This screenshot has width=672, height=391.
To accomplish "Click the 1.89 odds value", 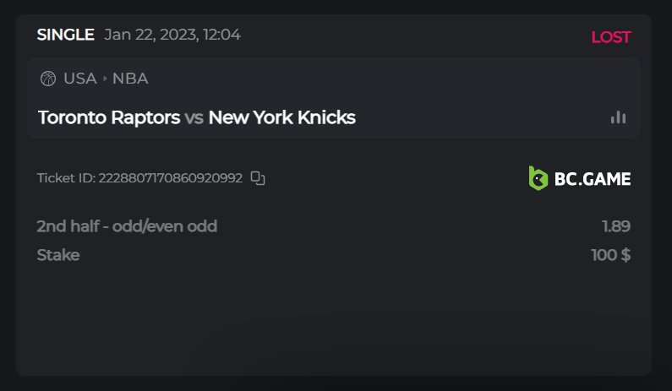I will [615, 225].
